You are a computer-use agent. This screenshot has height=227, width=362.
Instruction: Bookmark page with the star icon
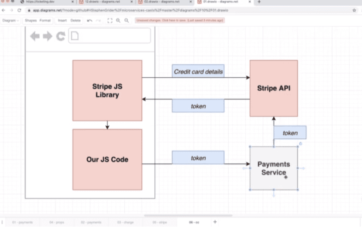[354, 10]
